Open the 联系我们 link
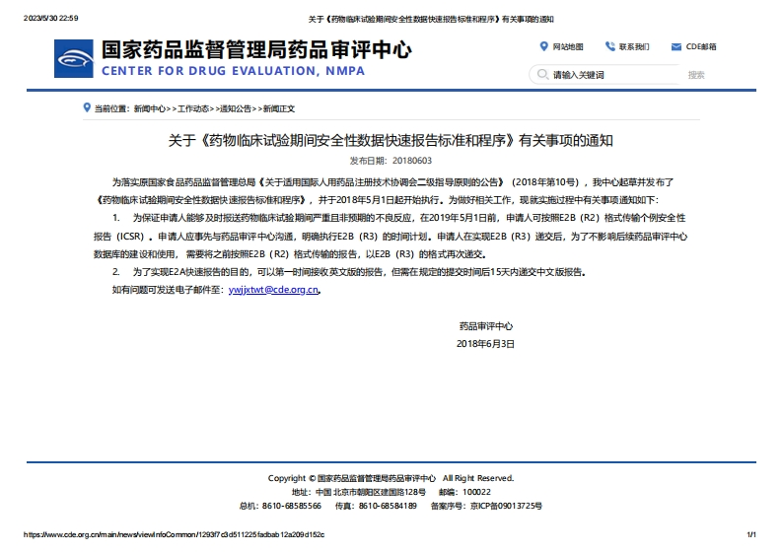Viewport: 782px width, 553px height. [634, 47]
